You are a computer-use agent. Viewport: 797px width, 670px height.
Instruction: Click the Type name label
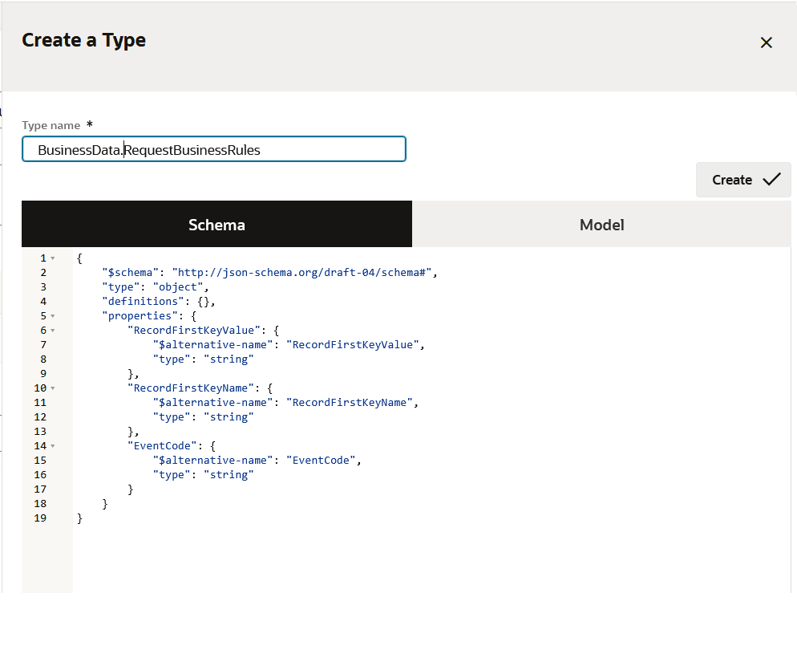(x=51, y=125)
